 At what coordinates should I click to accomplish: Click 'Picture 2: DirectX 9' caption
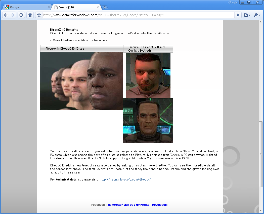tap(147, 49)
